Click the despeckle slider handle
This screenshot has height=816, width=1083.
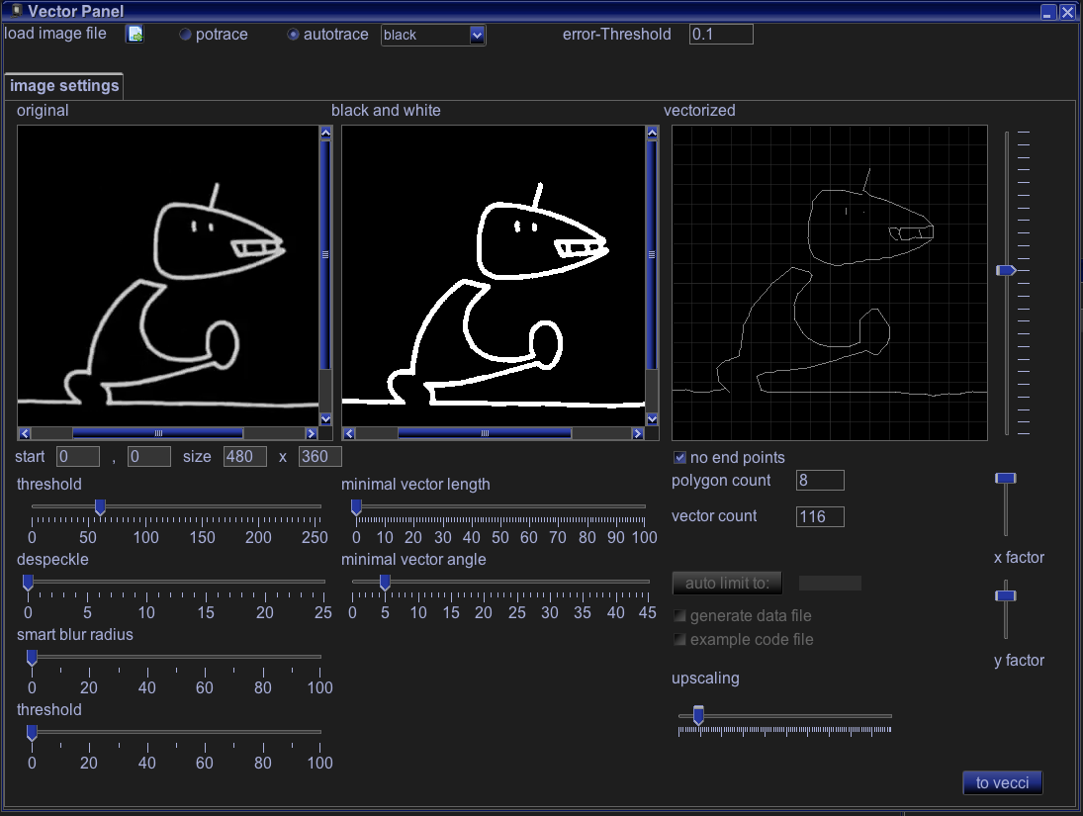[x=28, y=583]
